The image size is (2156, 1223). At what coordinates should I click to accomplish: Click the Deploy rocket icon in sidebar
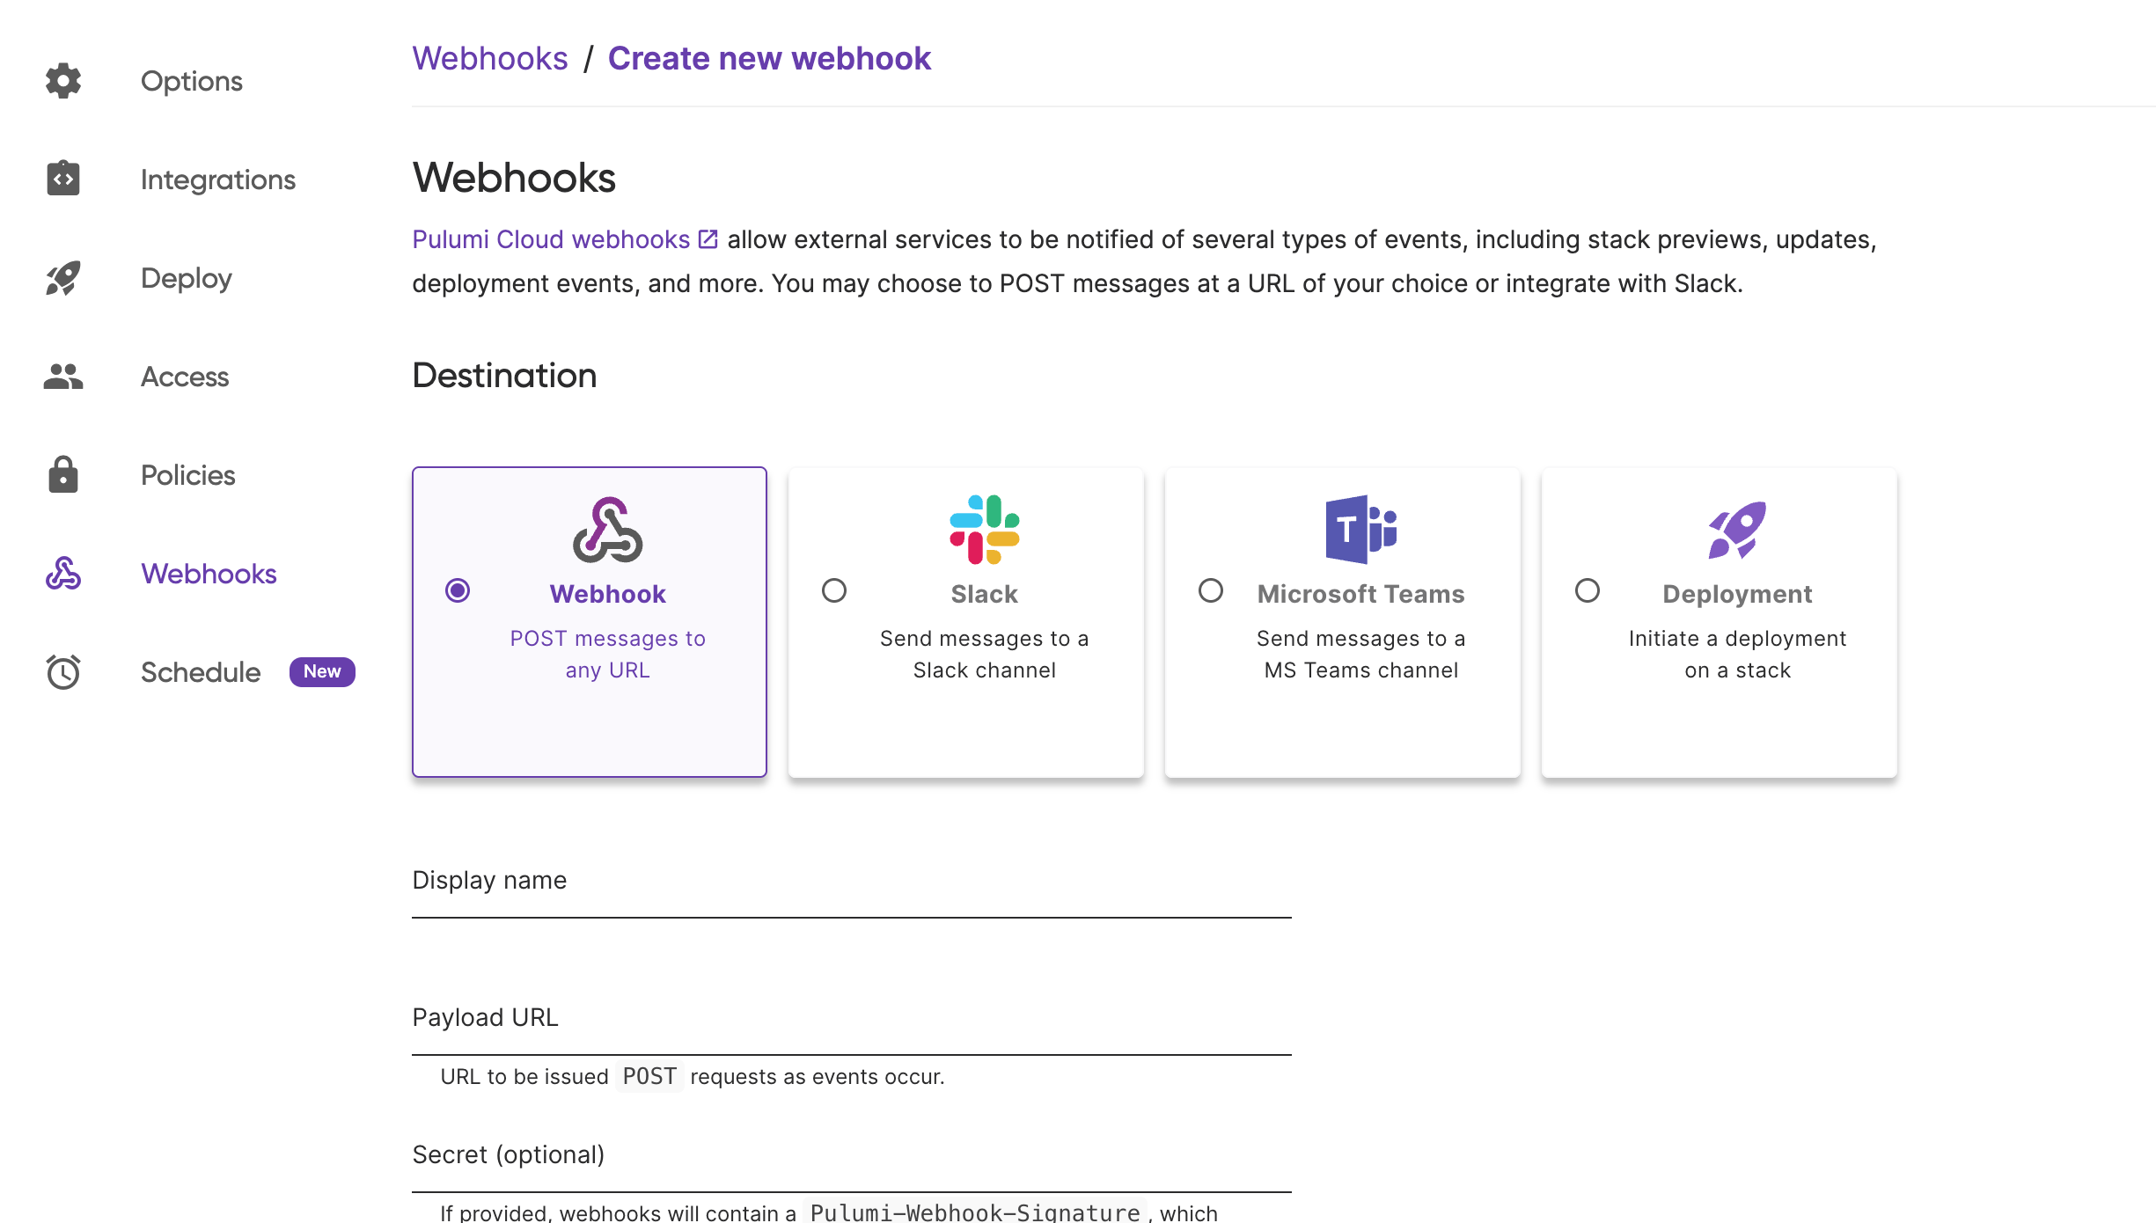click(x=63, y=278)
